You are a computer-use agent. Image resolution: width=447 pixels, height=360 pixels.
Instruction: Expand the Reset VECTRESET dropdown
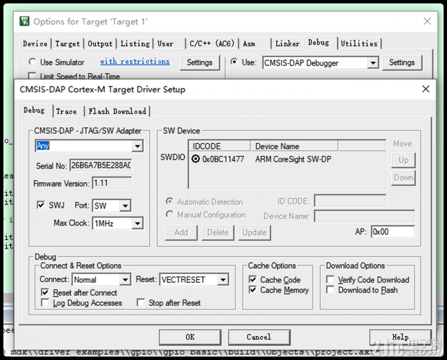[223, 279]
